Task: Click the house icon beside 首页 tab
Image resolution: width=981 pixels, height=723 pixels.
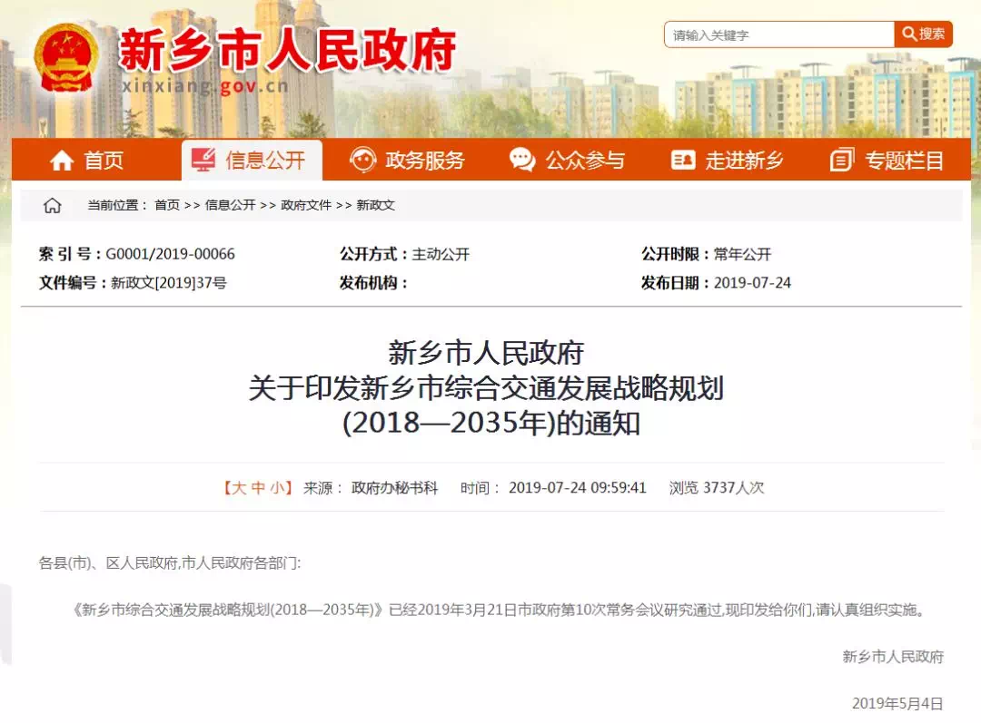Action: click(62, 161)
